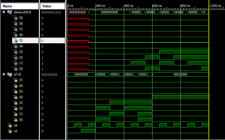This screenshot has width=225, height=140.
Task: Click the x bit [7] signal icon
Action: click(x=15, y=80)
